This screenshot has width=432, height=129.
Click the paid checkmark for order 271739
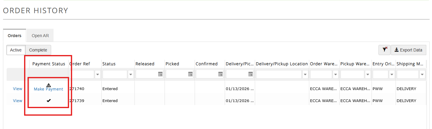(48, 101)
